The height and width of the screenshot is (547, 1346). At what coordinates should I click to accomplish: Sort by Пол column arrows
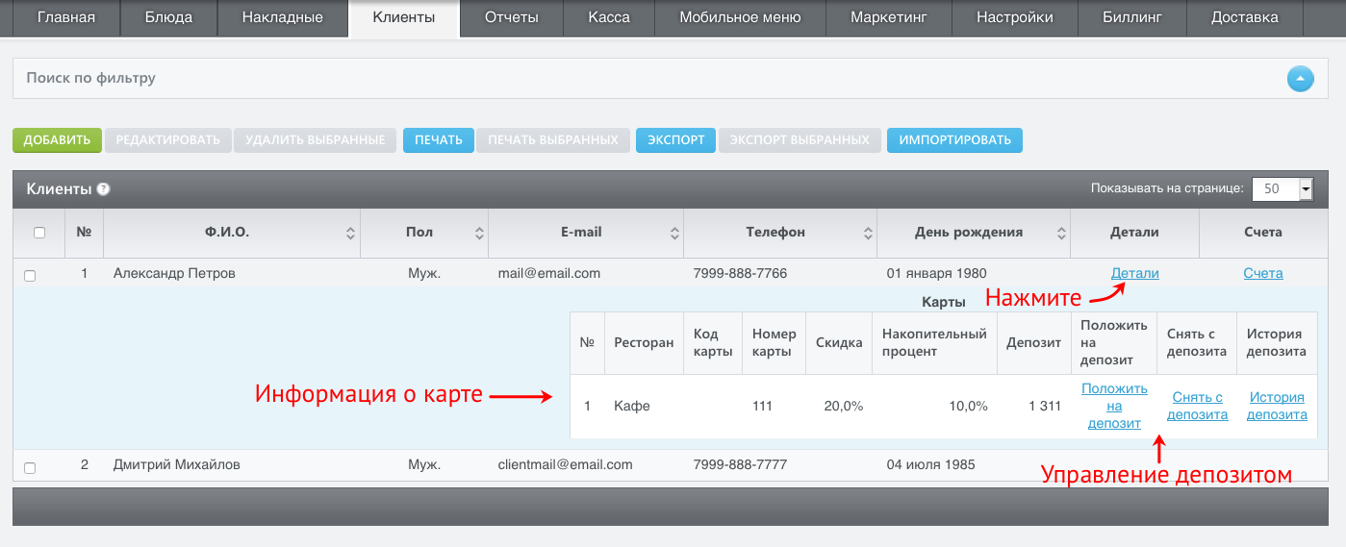(x=479, y=233)
